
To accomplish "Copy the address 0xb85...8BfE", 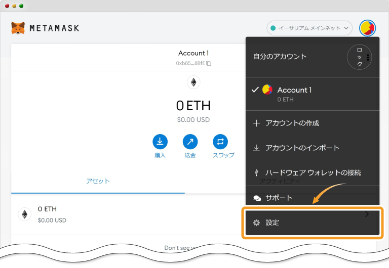I will pyautogui.click(x=193, y=63).
